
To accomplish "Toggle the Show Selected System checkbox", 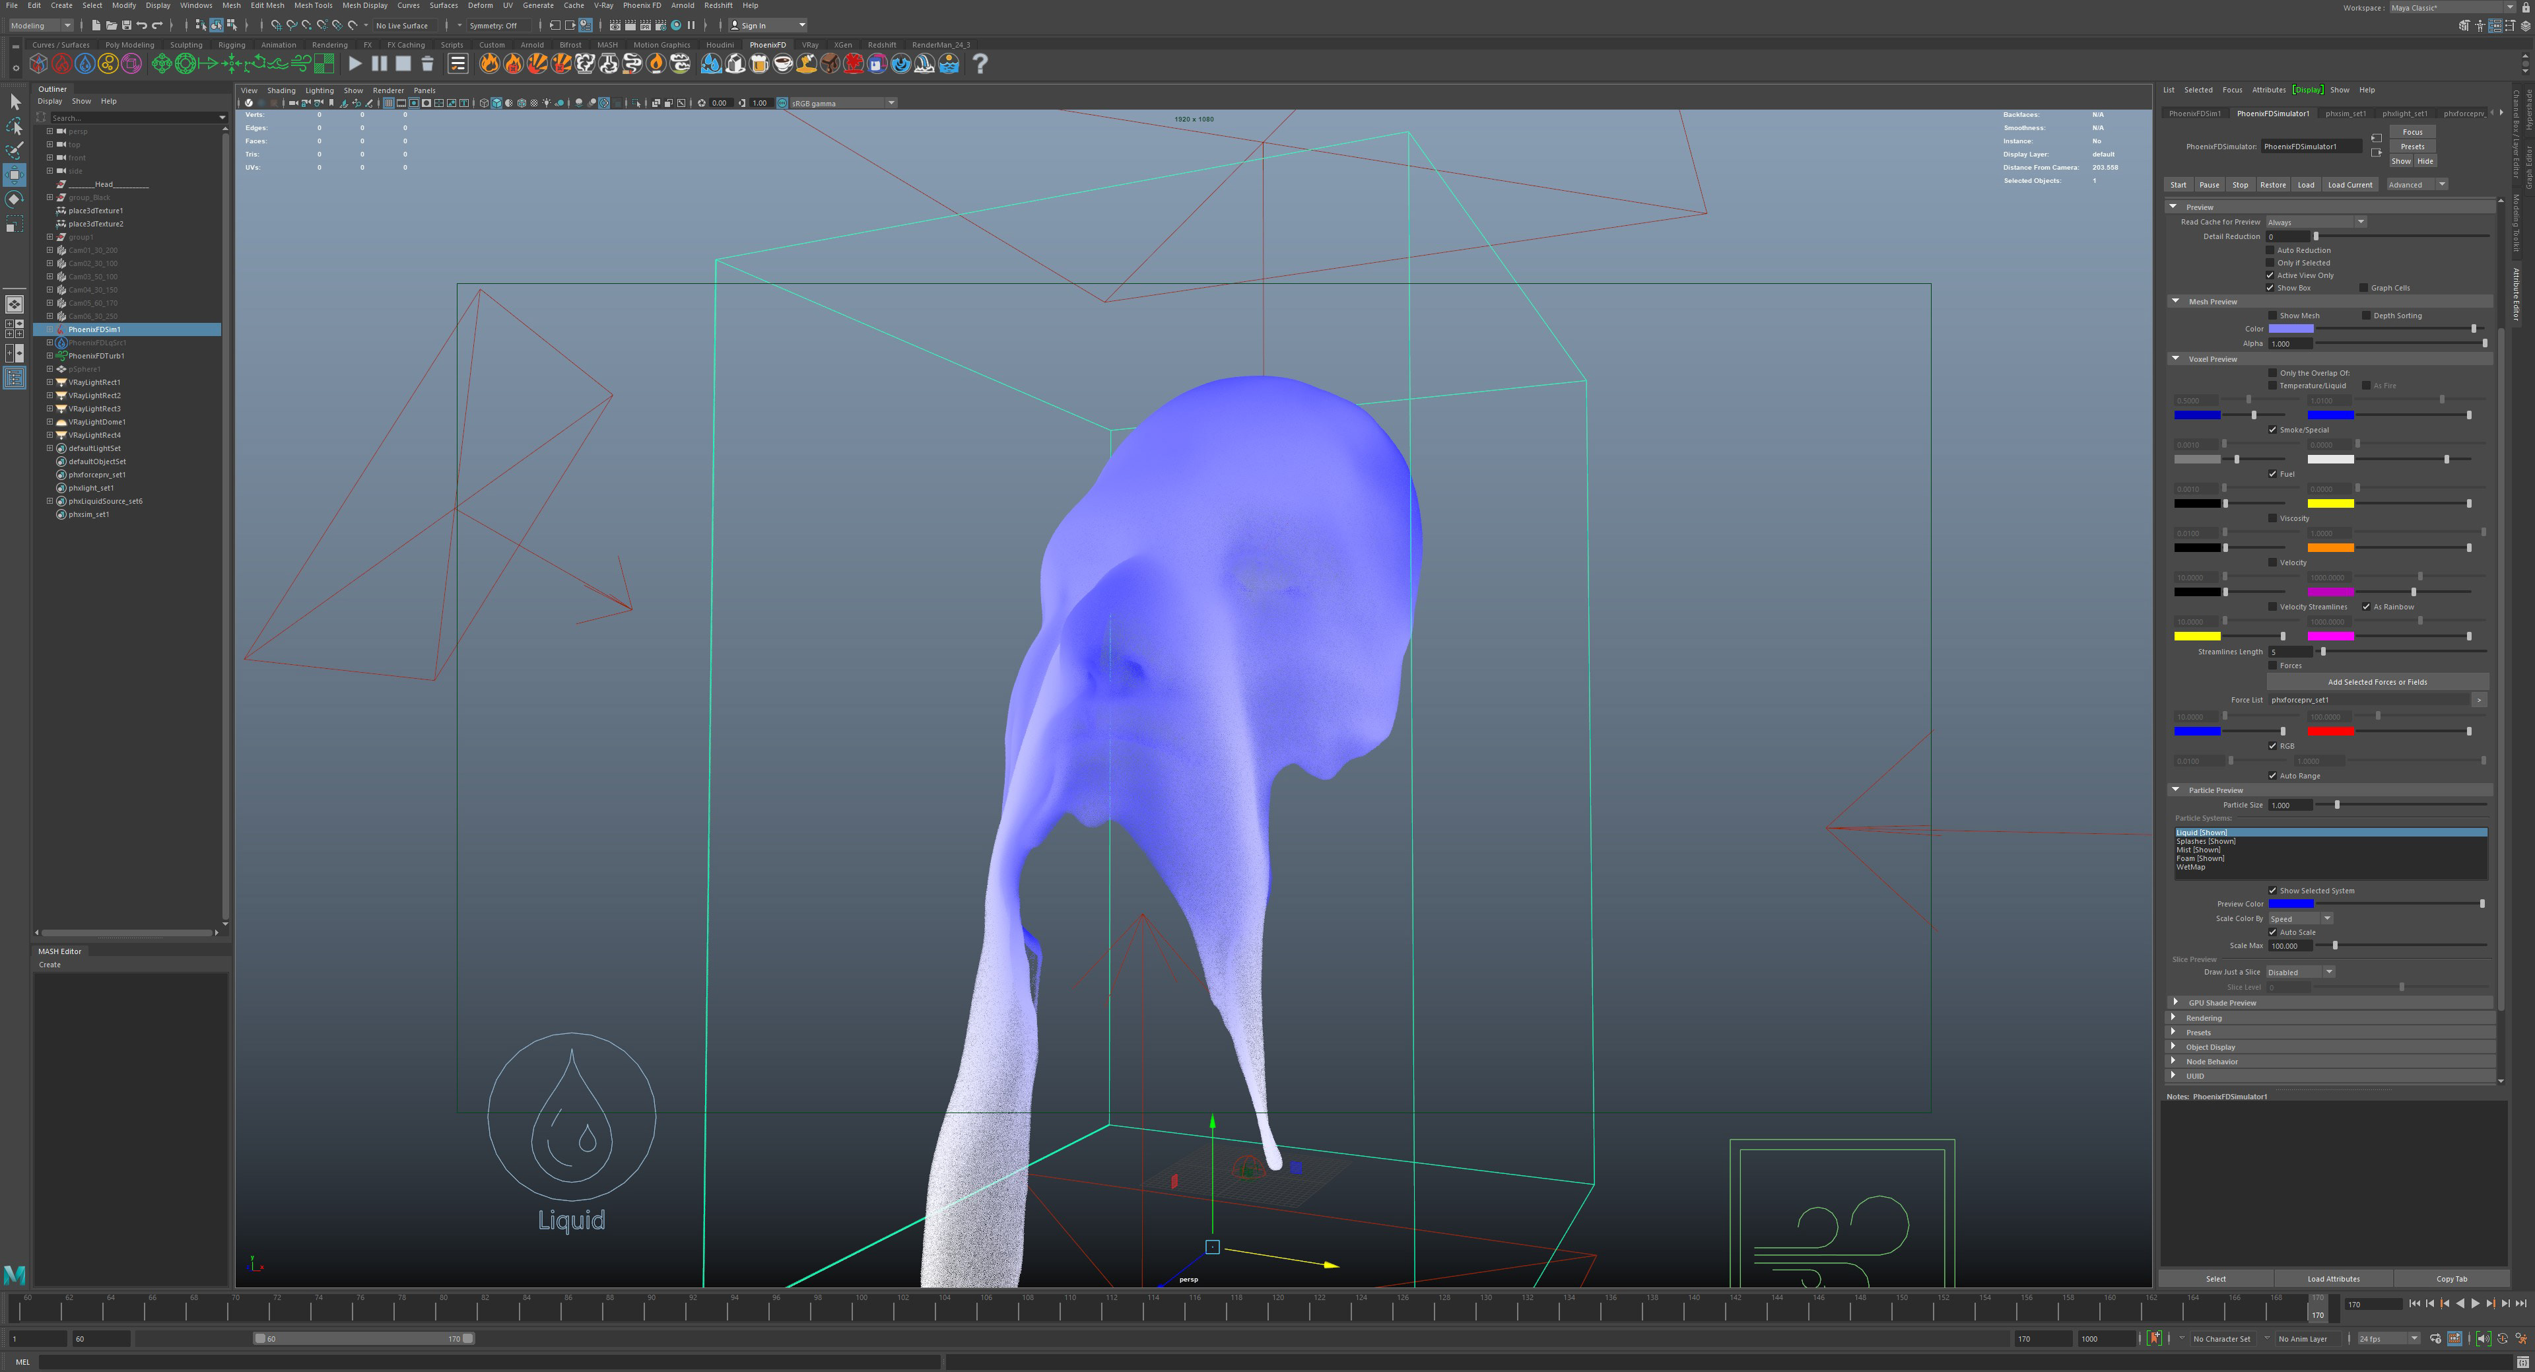I will 2273,891.
